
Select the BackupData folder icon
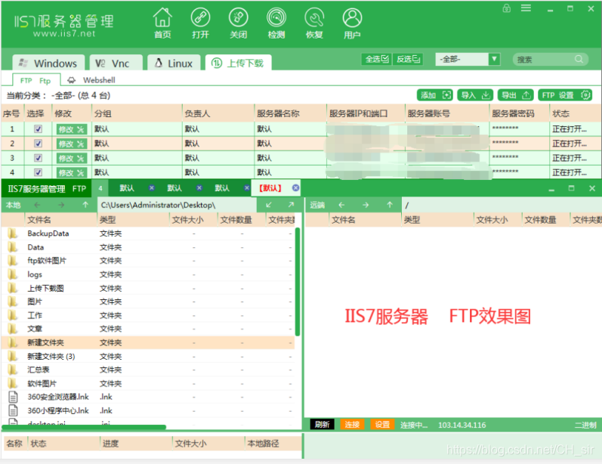click(x=13, y=234)
